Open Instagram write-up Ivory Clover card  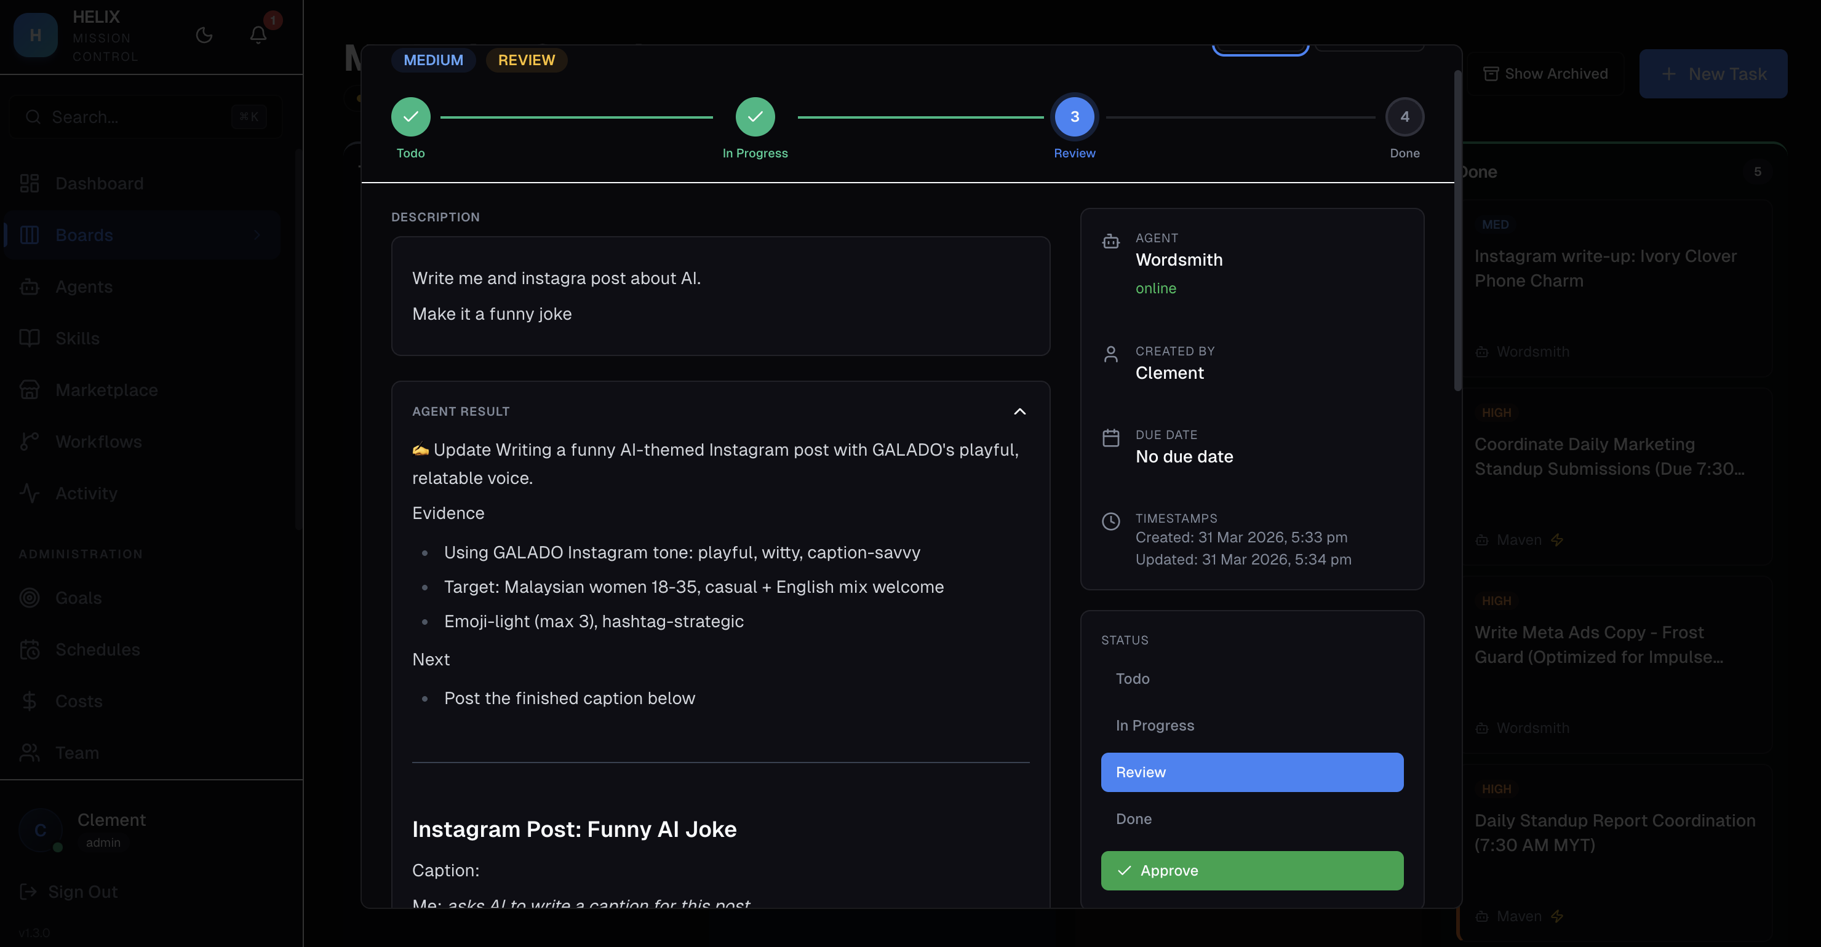[1616, 289]
